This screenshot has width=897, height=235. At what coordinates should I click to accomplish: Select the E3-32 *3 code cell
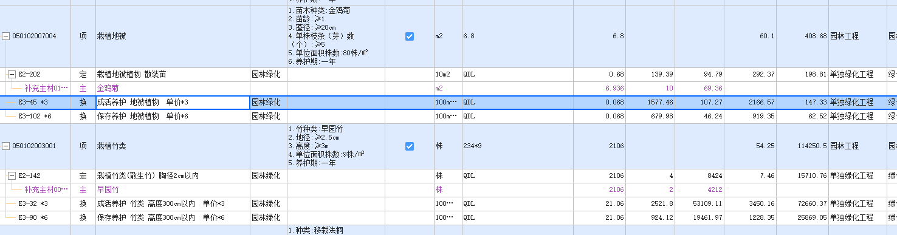pos(33,203)
